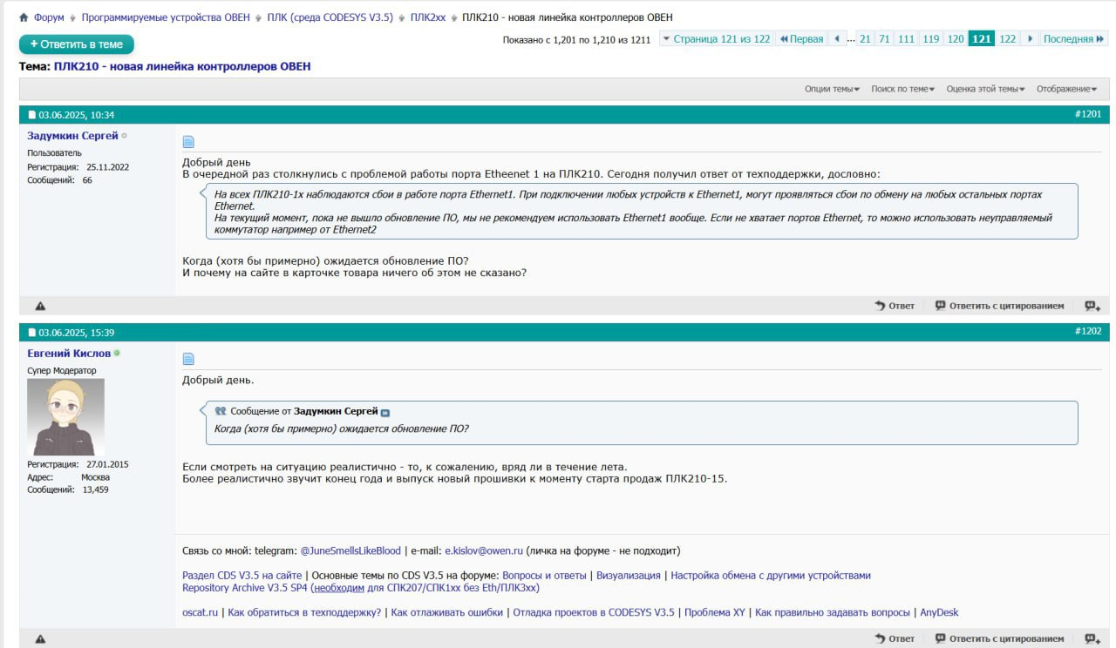Click the thread title link after 'Тема:'
1116x648 pixels.
[x=182, y=66]
